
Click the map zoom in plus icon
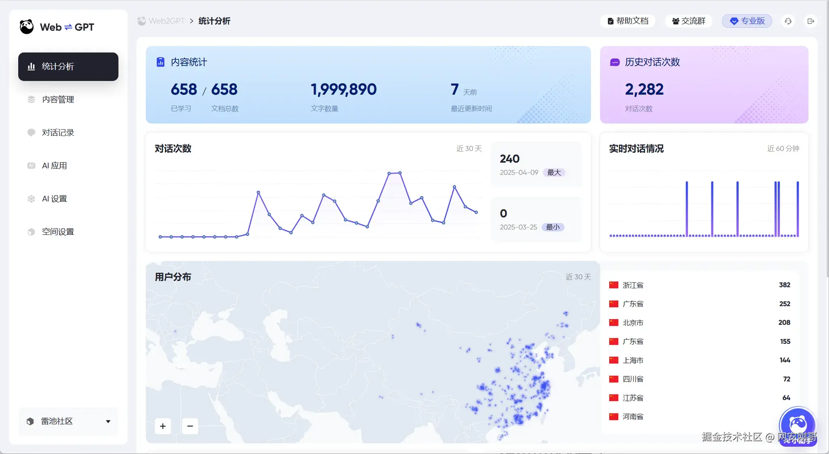[163, 426]
